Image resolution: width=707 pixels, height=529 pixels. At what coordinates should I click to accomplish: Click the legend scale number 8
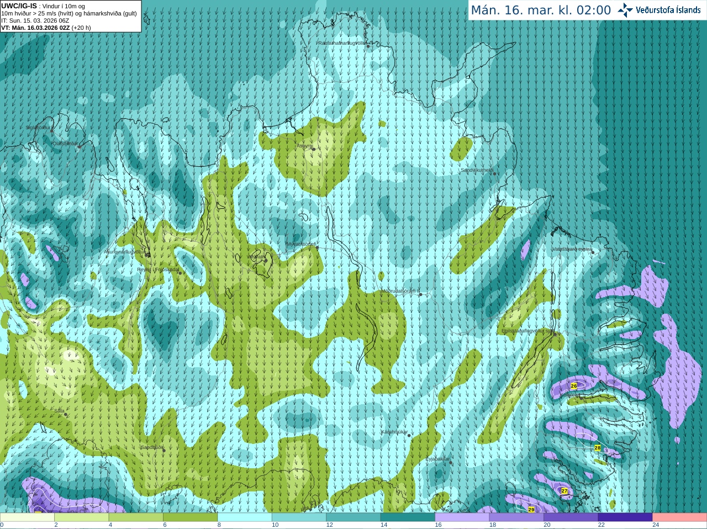click(x=219, y=525)
